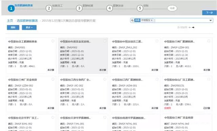Click step 2 circle 核算员工
This screenshot has width=217, height=131.
[x=49, y=8]
